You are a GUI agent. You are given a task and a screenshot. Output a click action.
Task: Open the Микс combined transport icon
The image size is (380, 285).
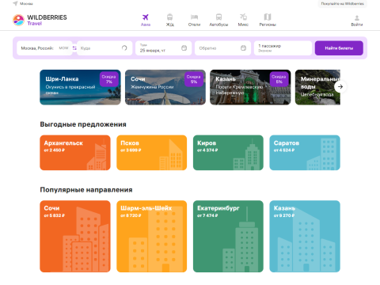[243, 17]
